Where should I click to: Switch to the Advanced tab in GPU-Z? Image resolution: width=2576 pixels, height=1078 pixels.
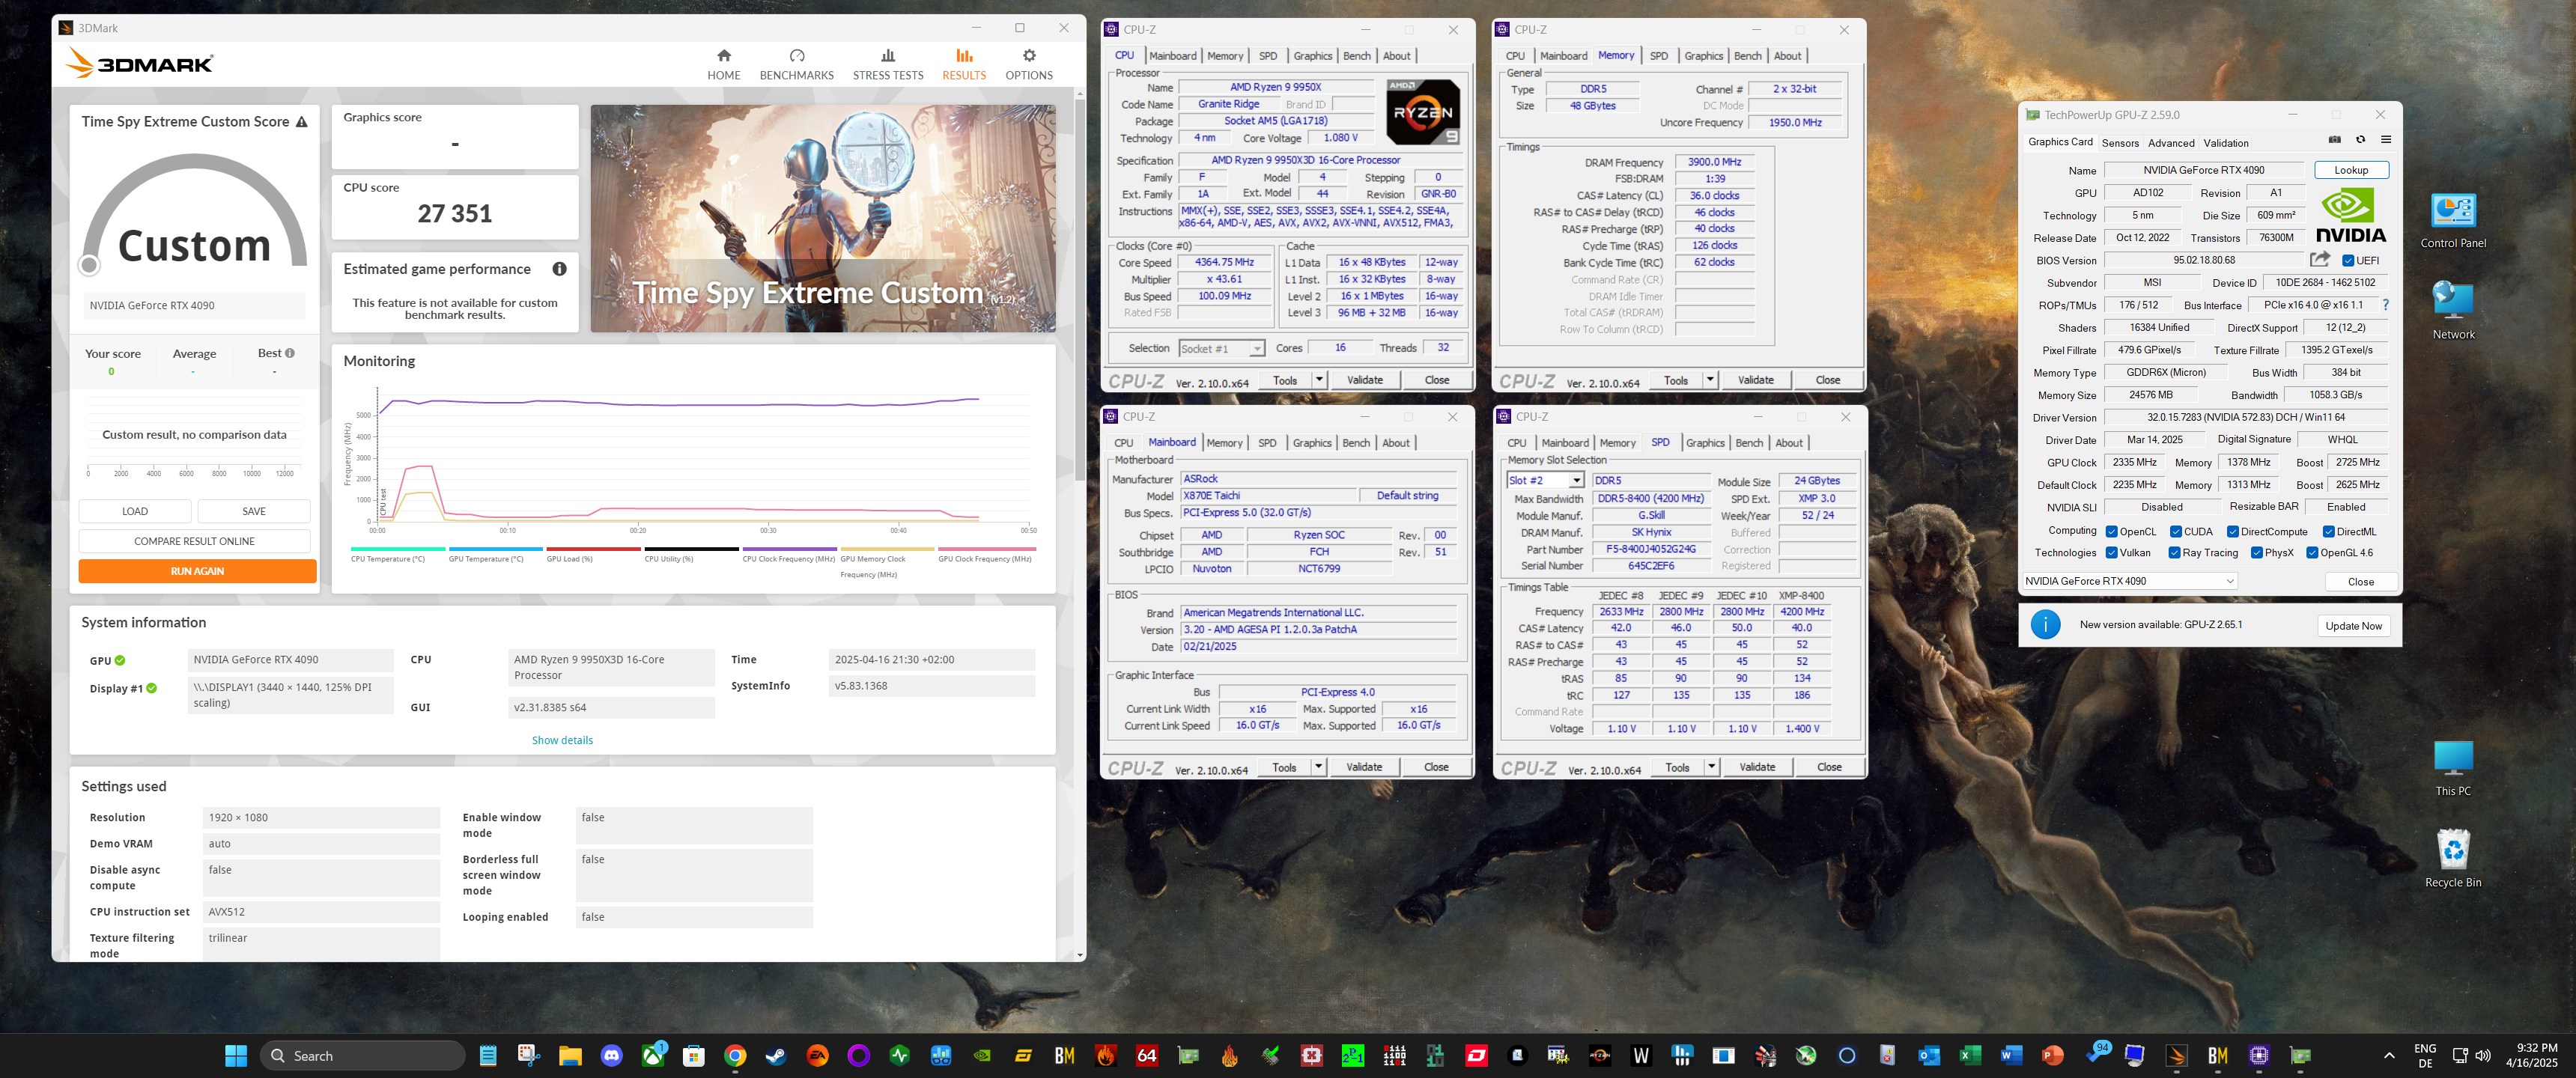(x=2171, y=143)
